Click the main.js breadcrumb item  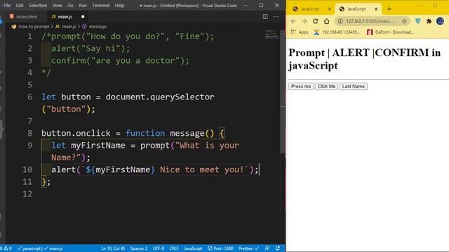click(69, 27)
